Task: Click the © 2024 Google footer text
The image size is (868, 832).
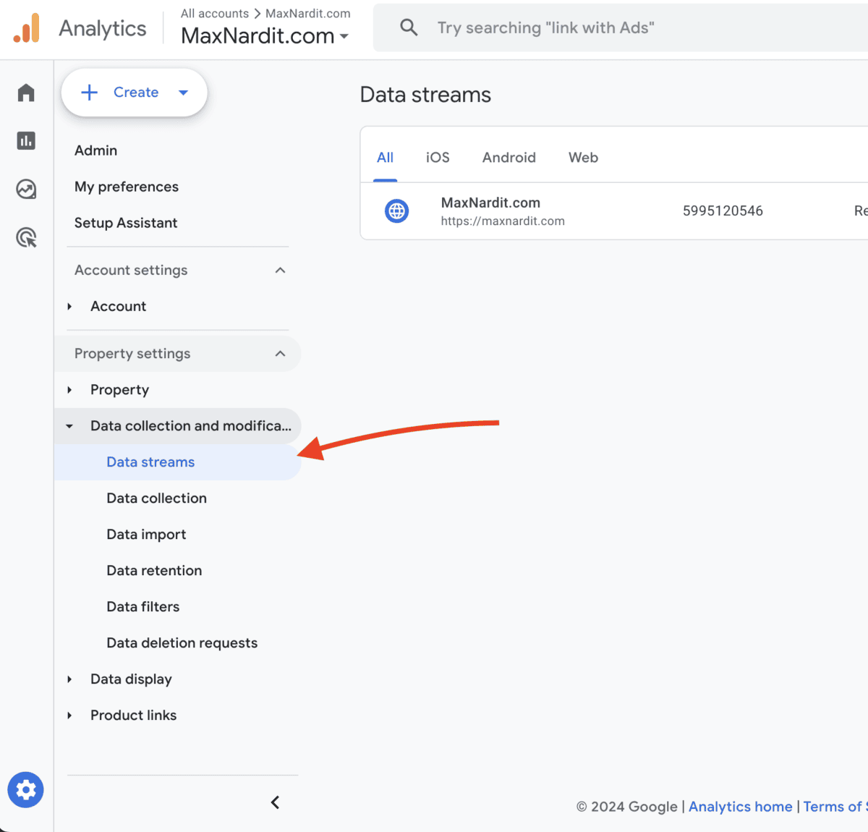Action: tap(627, 807)
